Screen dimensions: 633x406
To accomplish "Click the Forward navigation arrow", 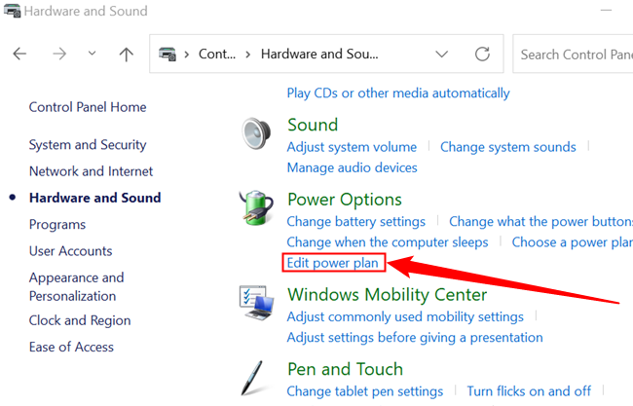I will pyautogui.click(x=58, y=55).
